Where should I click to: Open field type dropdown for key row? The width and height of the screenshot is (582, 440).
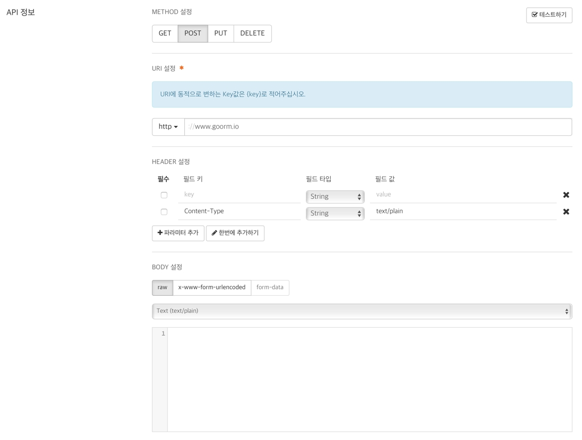point(335,197)
